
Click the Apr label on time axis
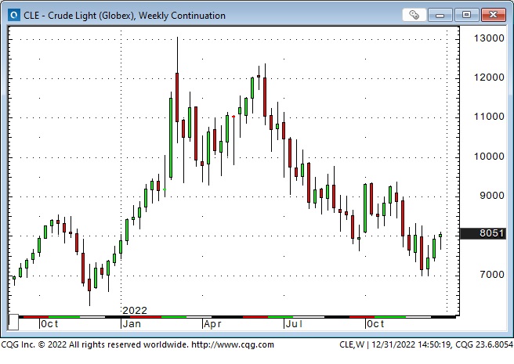click(212, 324)
